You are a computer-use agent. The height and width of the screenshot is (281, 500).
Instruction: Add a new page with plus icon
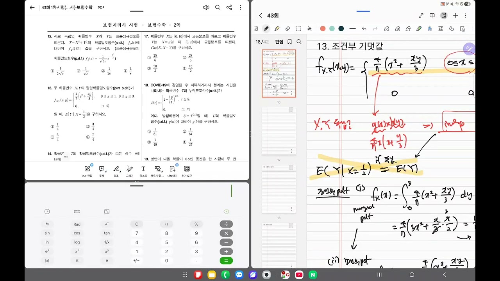pyautogui.click(x=455, y=16)
